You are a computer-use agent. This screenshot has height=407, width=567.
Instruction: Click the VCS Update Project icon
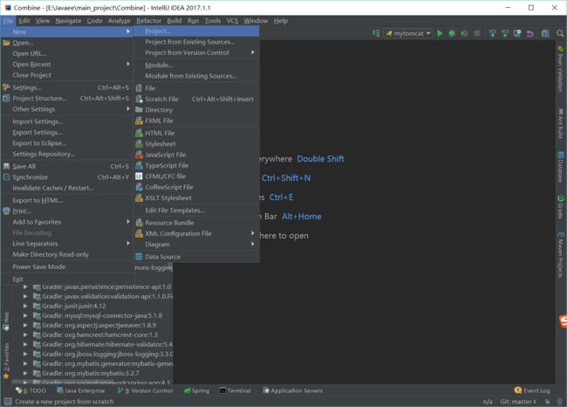pos(492,33)
